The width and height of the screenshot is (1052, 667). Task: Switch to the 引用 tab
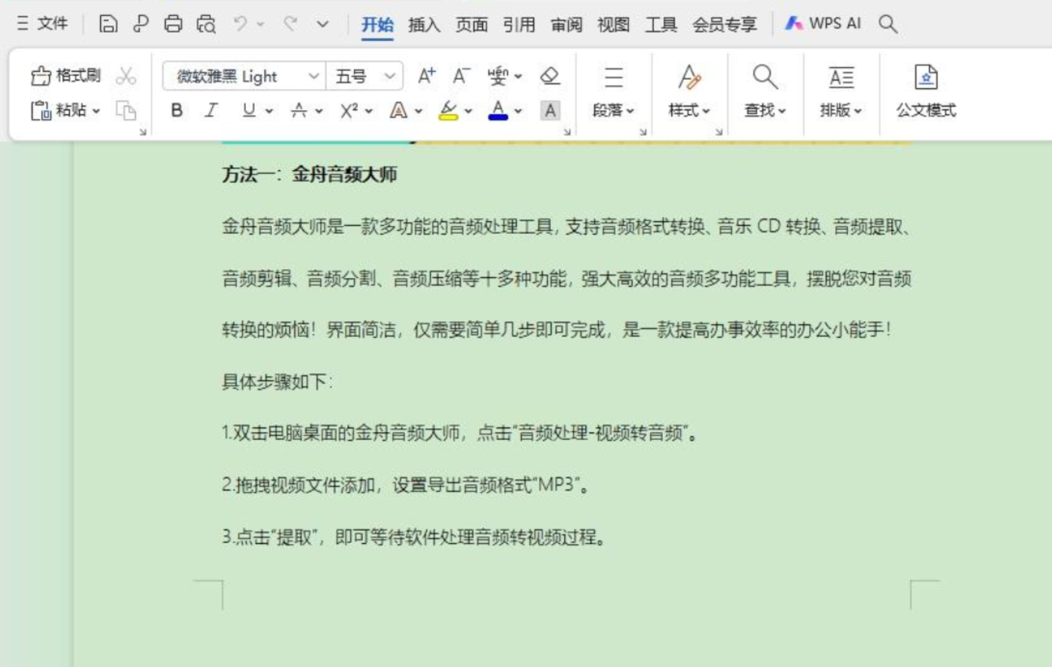tap(519, 25)
